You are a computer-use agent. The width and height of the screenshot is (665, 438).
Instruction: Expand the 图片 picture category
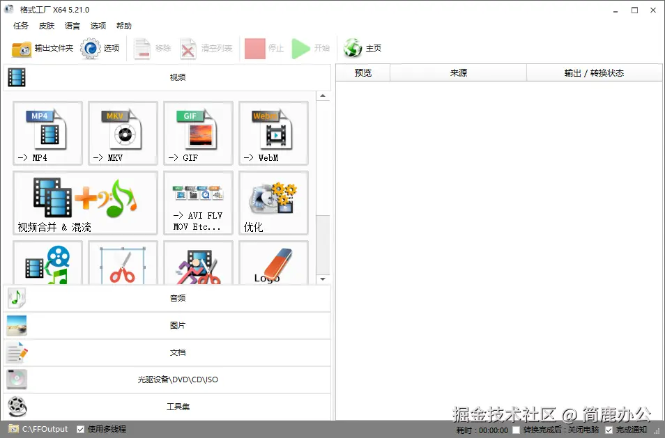[167, 325]
